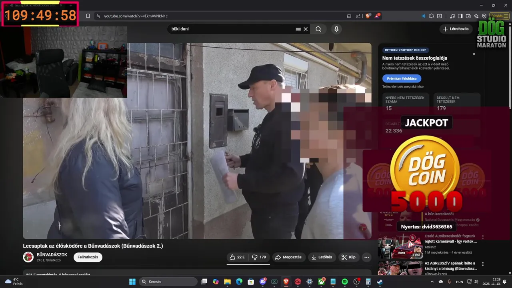The width and height of the screenshot is (512, 288).
Task: Start voice search with microphone
Action: [336, 29]
